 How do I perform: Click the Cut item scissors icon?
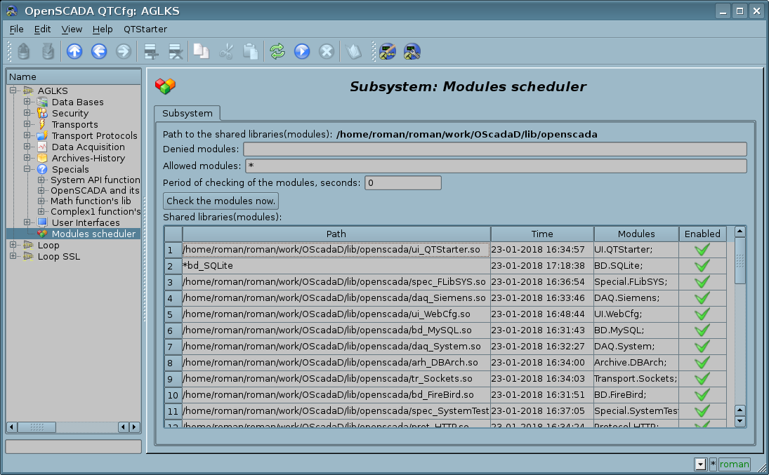click(x=225, y=51)
